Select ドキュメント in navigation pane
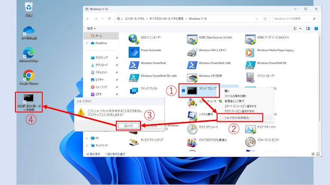The width and height of the screenshot is (330, 185). 102,72
